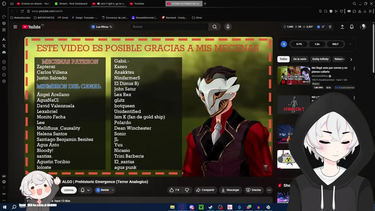Open Narakeet bookmark
Image resolution: width=375 pixels, height=211 pixels.
coord(174,18)
